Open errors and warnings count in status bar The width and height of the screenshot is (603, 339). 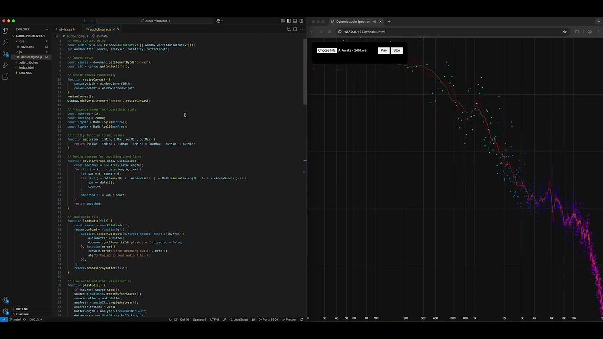[36, 319]
